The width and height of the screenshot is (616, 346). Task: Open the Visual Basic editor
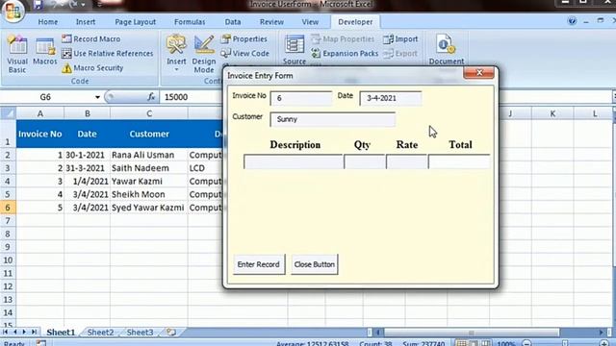17,54
